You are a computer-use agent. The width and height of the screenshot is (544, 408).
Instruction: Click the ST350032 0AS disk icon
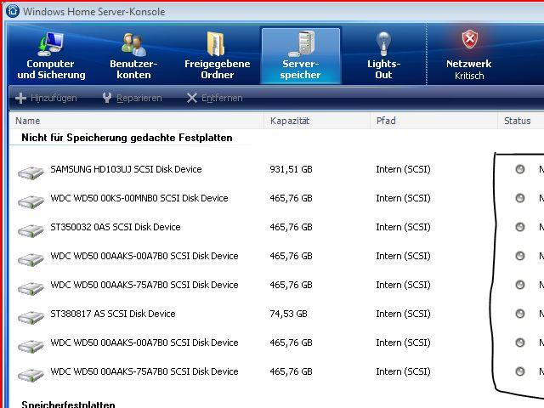[x=31, y=229]
